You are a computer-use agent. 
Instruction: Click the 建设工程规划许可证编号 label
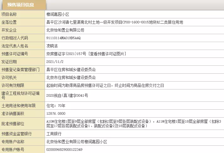click(21, 95)
